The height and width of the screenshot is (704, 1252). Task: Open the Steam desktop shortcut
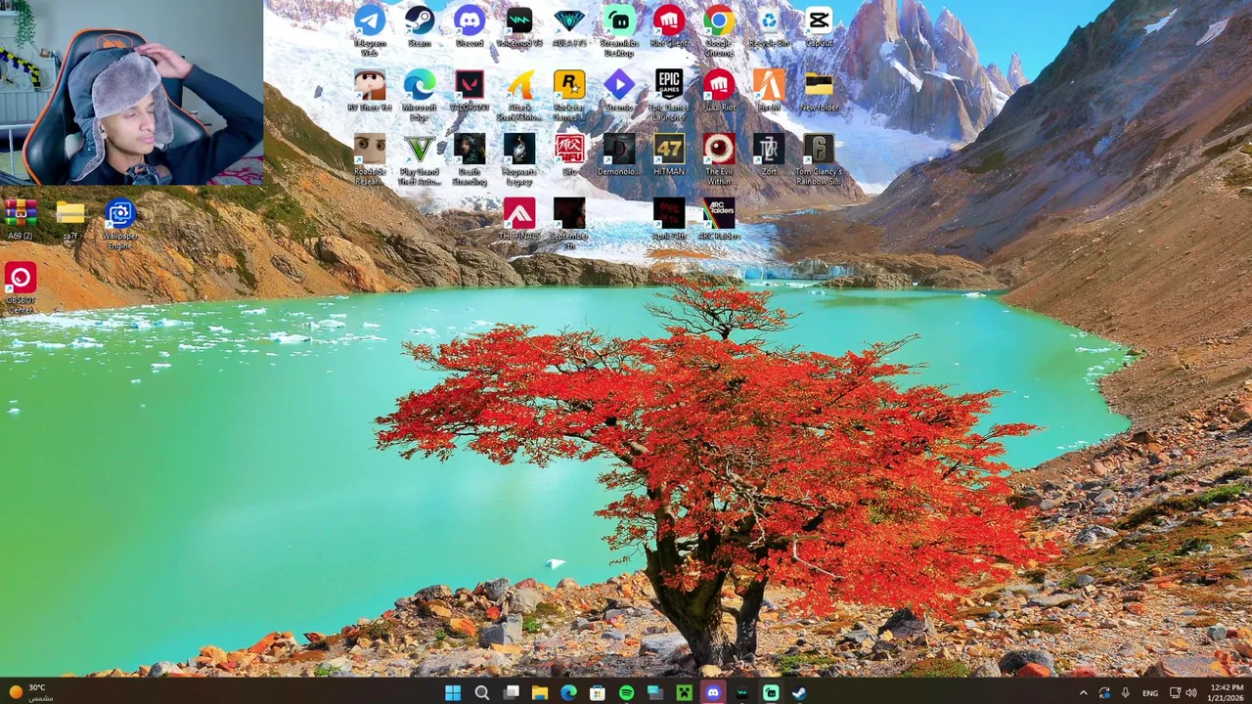(420, 26)
